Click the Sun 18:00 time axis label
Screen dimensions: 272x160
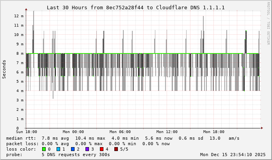[26, 132]
